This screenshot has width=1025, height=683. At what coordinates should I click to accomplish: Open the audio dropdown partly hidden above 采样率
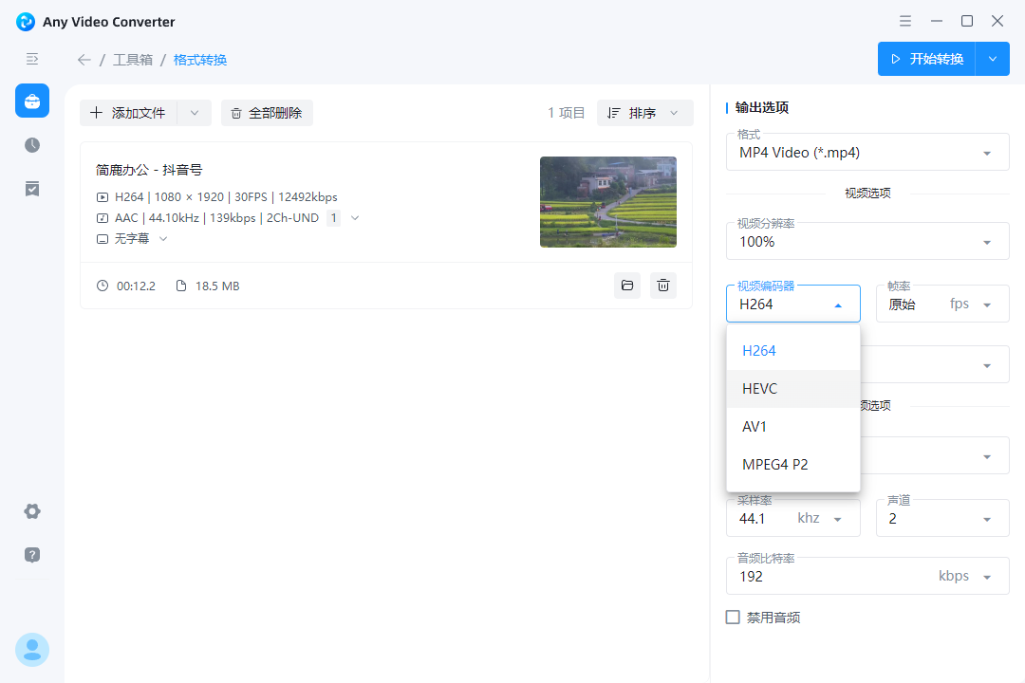(935, 455)
